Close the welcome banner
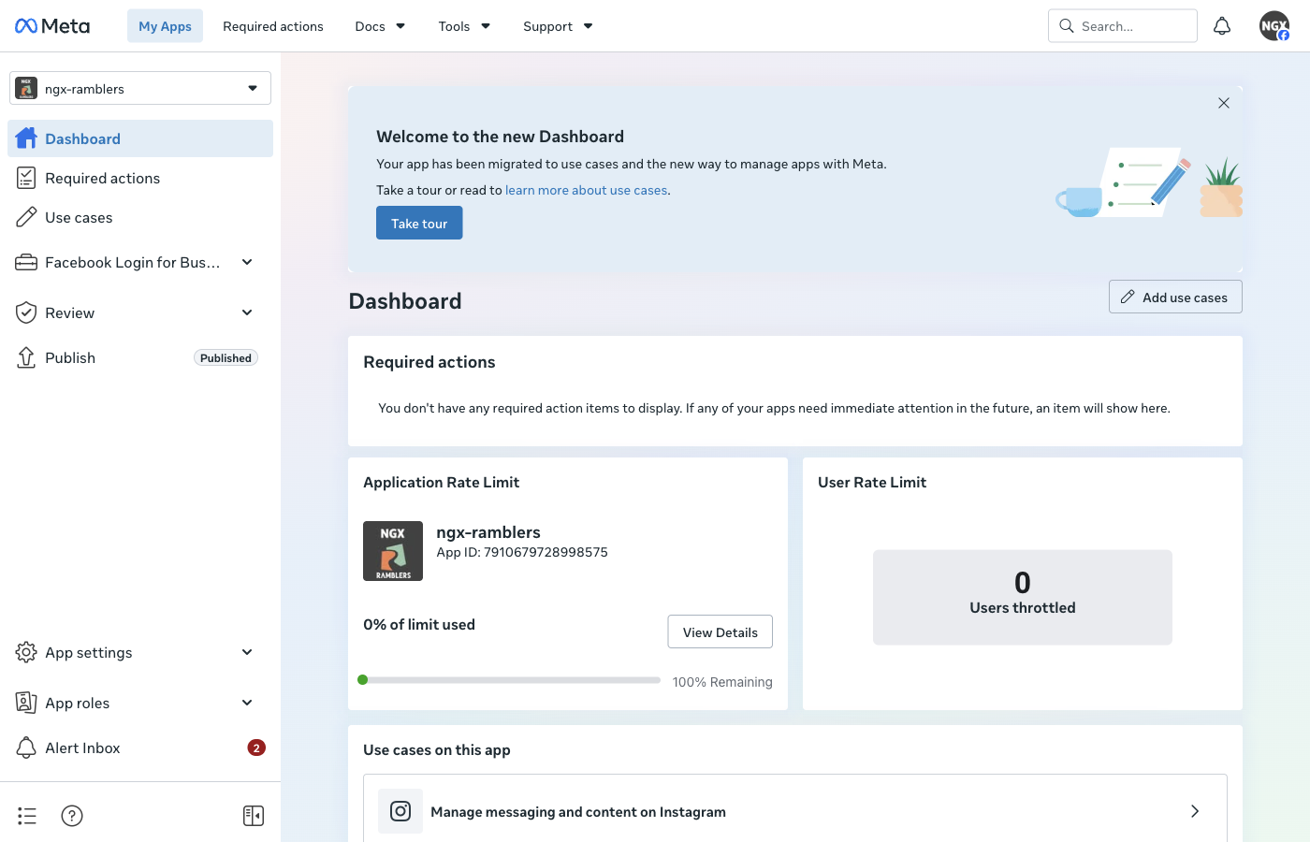This screenshot has width=1310, height=842. 1224,103
